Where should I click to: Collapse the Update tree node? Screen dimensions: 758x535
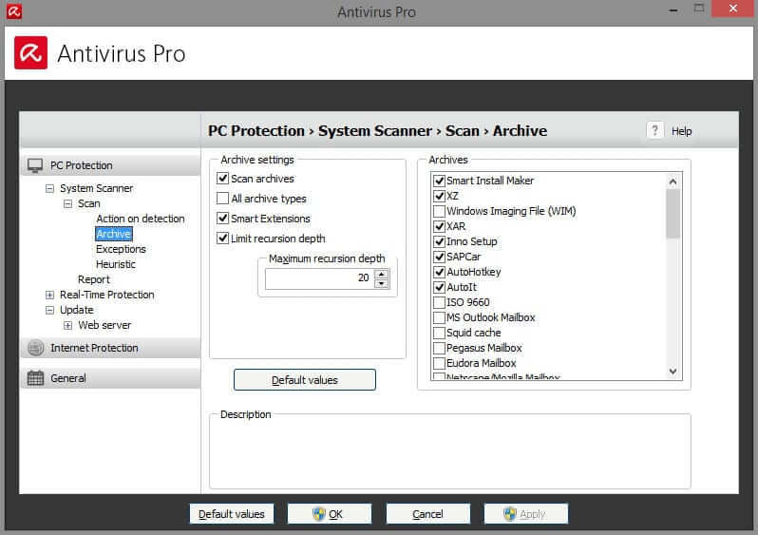tap(49, 310)
